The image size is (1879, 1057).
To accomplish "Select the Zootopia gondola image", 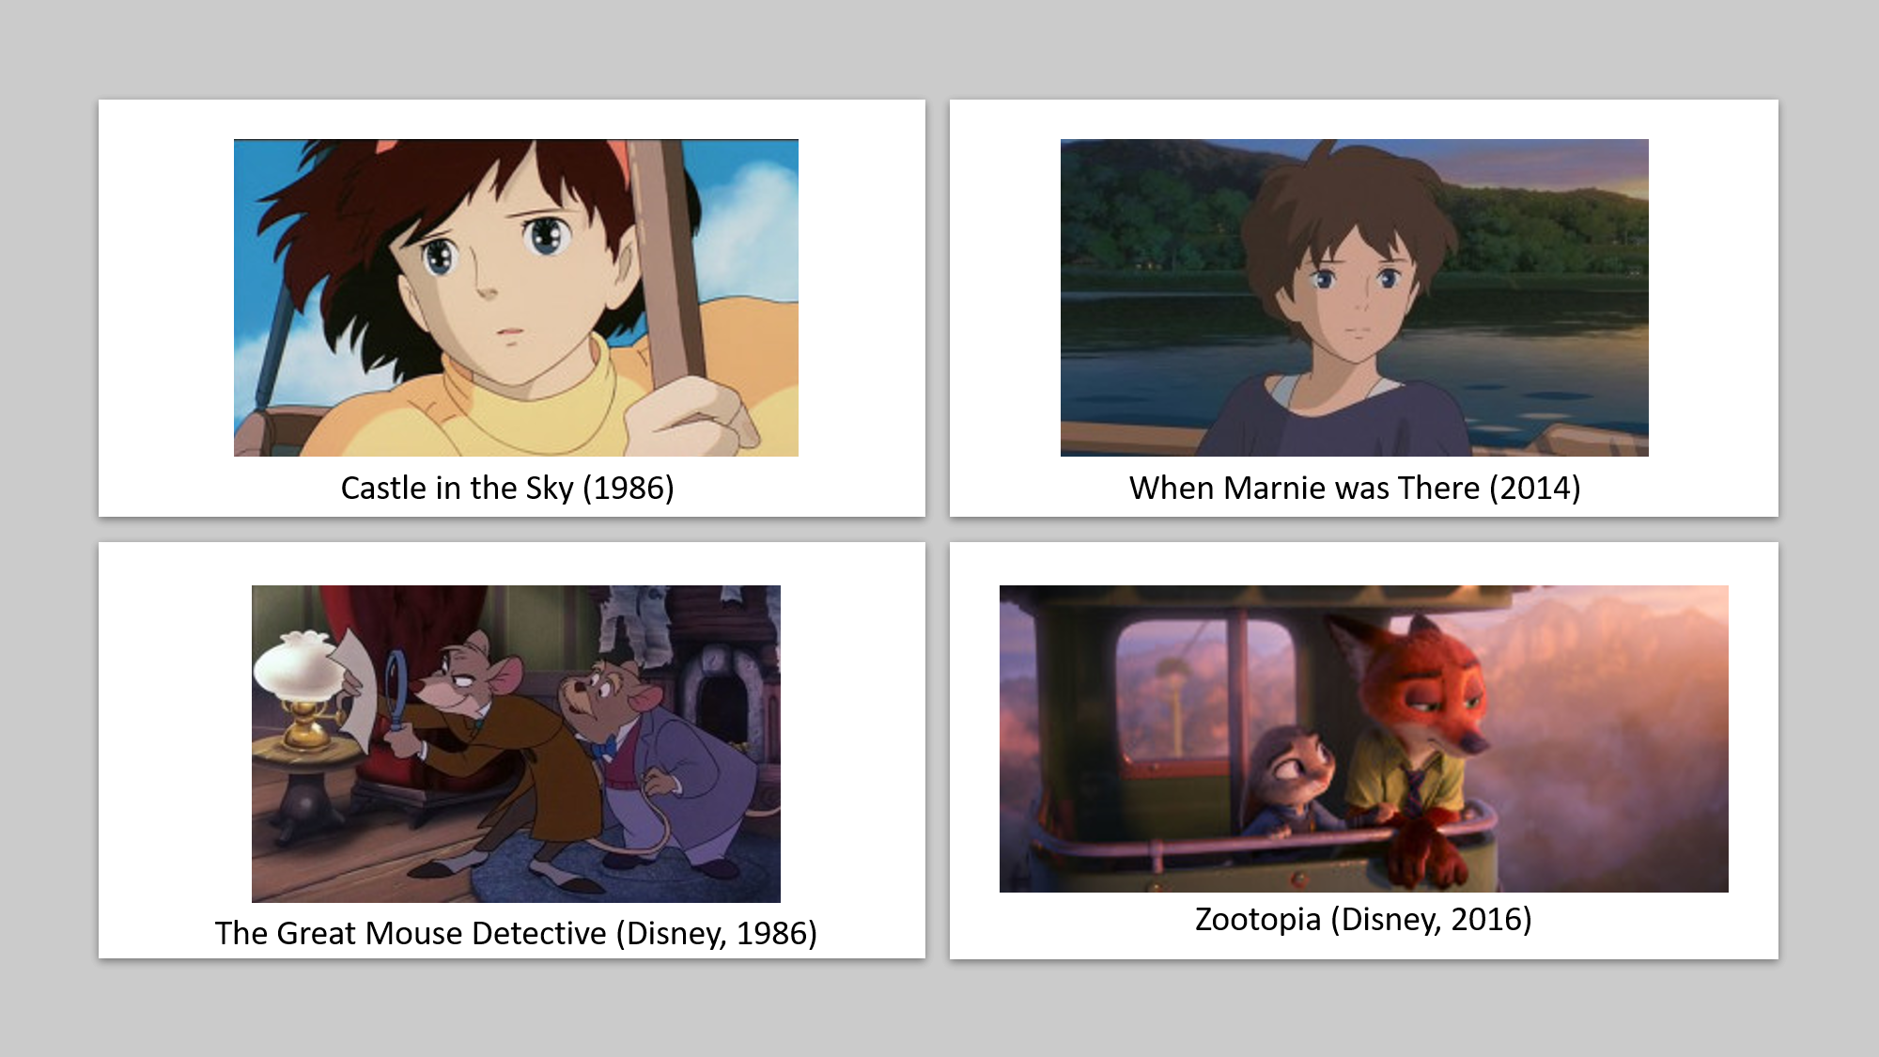I will point(1363,738).
